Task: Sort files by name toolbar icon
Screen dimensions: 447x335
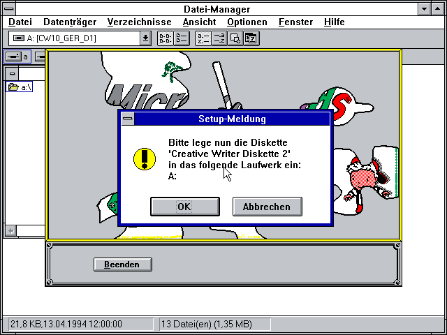Action: (203, 38)
